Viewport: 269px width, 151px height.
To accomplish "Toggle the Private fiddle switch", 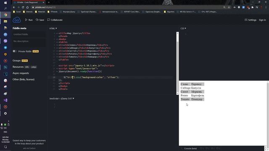I will tap(15, 51).
